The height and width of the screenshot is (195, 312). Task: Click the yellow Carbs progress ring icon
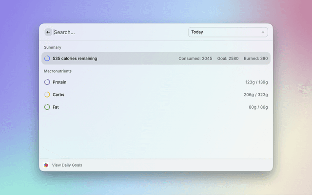(x=47, y=95)
